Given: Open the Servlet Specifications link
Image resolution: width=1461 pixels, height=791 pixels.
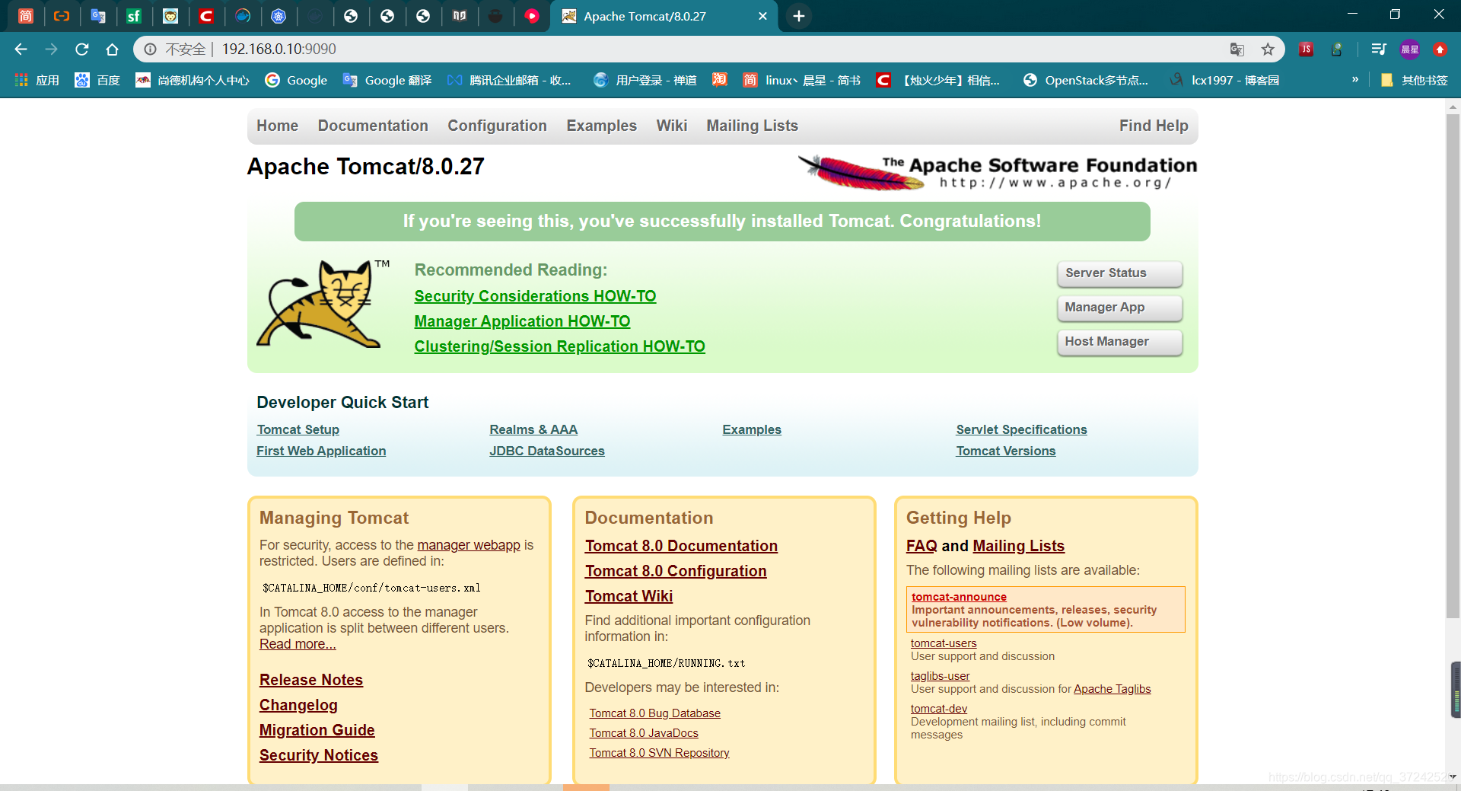Looking at the screenshot, I should [x=1021, y=429].
